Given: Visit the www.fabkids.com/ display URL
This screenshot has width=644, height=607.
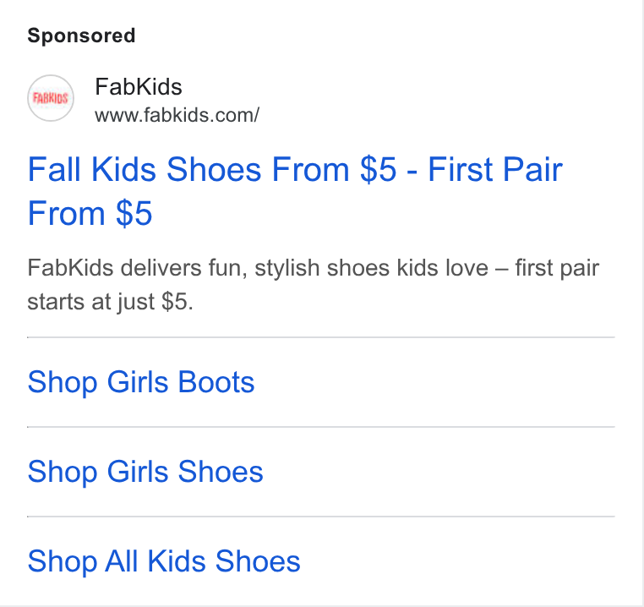Looking at the screenshot, I should (177, 115).
